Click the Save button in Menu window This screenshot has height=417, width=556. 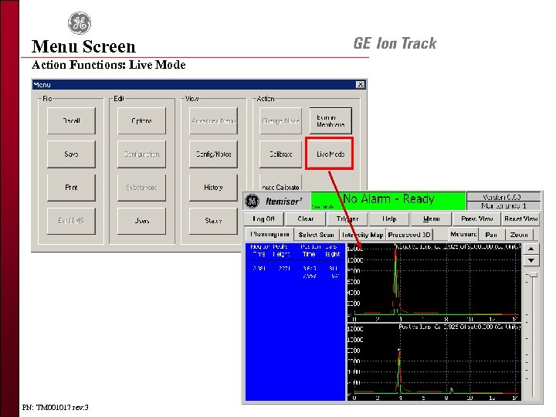point(71,154)
